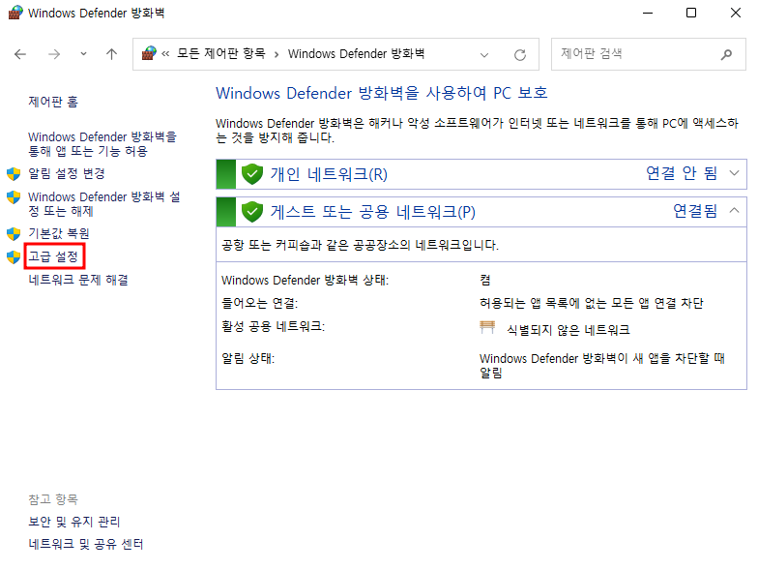Maximize the firewall window
Image resolution: width=758 pixels, height=570 pixels.
click(691, 14)
